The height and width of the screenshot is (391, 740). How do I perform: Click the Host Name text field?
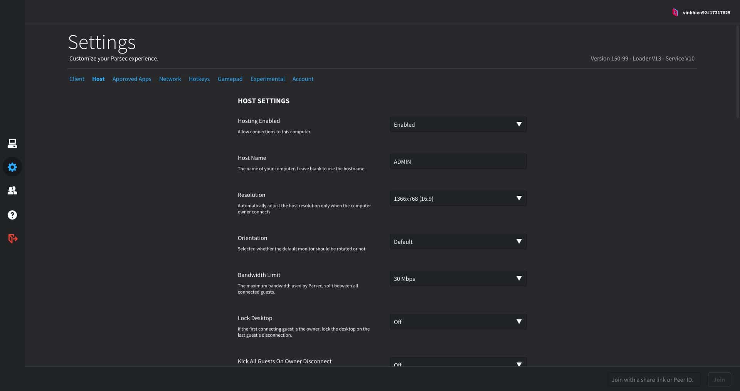coord(458,161)
